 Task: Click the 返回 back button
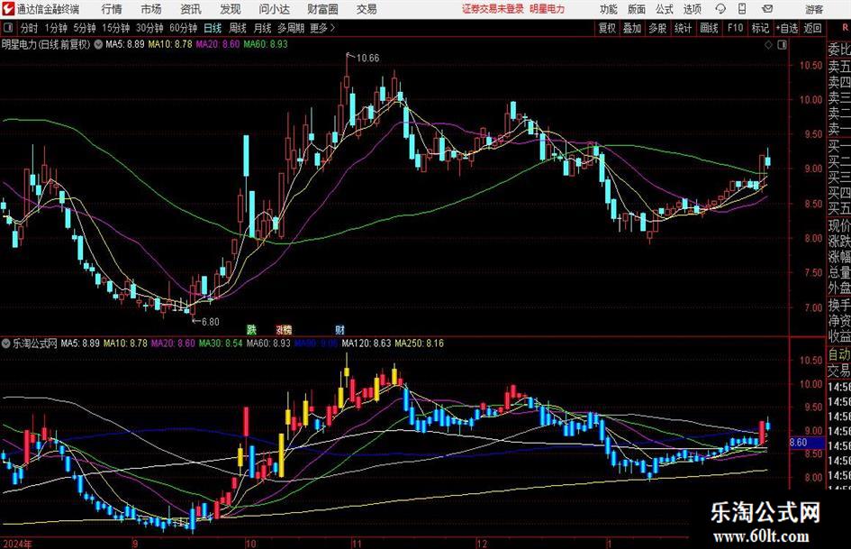pos(812,28)
